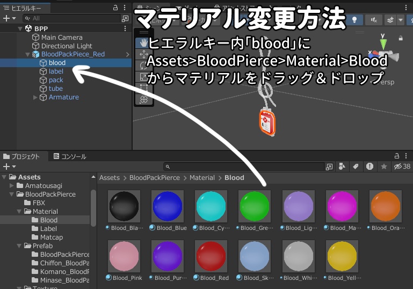The width and height of the screenshot is (413, 289).
Task: Select the Blood_Black material
Action: click(124, 206)
